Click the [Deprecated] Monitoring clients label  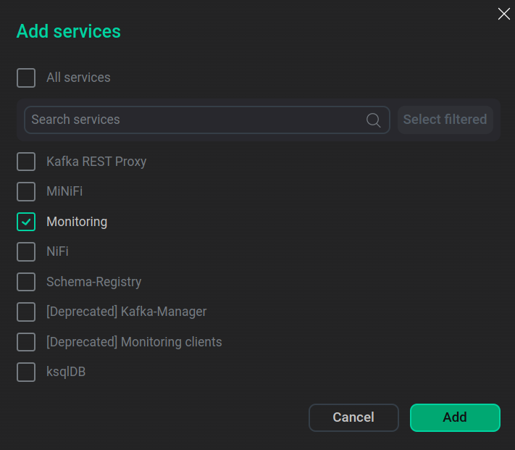tap(134, 342)
